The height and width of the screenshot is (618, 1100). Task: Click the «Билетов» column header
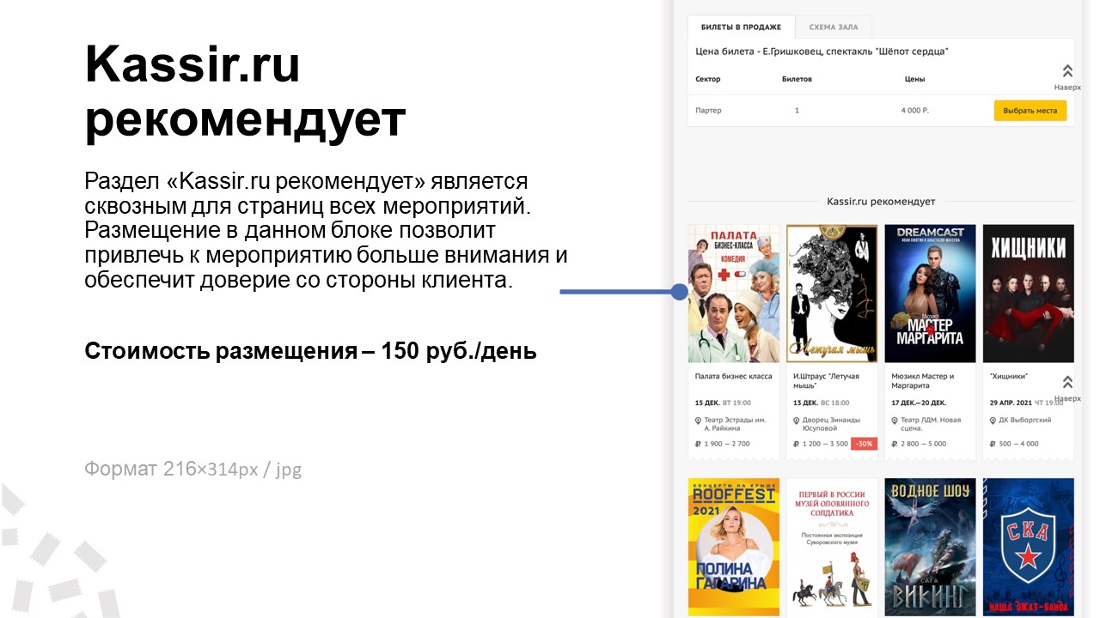[x=797, y=79]
